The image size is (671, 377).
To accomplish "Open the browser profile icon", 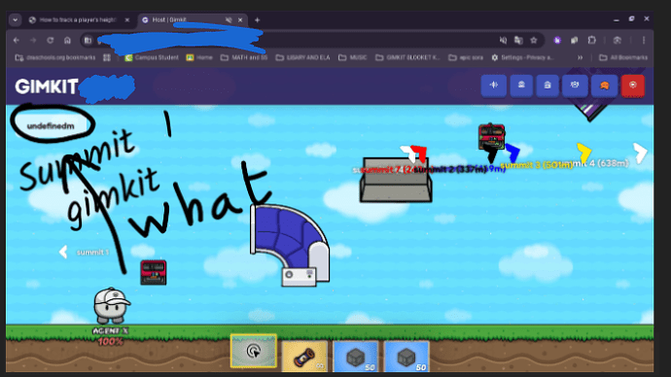I will [x=618, y=40].
